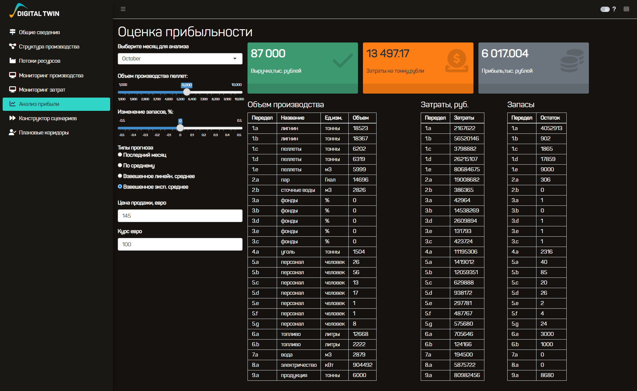637x391 pixels.
Task: Select the Последний месяц forecast radio
Action: coord(120,155)
